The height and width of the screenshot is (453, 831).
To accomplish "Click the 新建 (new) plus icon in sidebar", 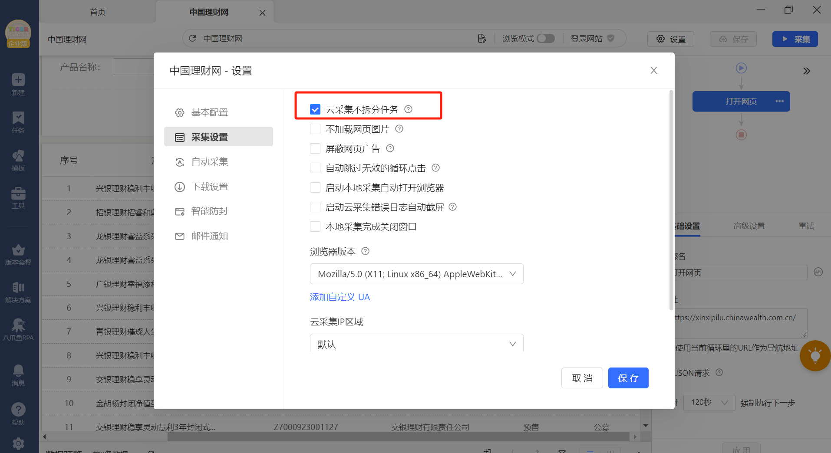I will (18, 80).
